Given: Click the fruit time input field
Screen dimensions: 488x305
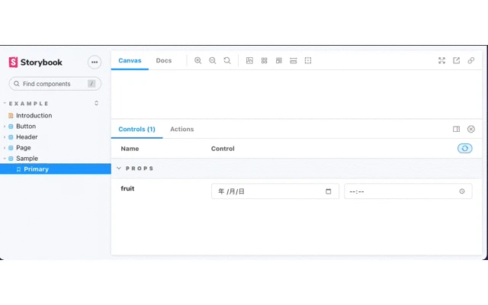Looking at the screenshot, I should 408,191.
